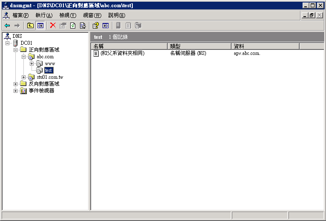Expand the stu01.com.tw zone
Viewport: 326px width, 221px height.
[24, 77]
